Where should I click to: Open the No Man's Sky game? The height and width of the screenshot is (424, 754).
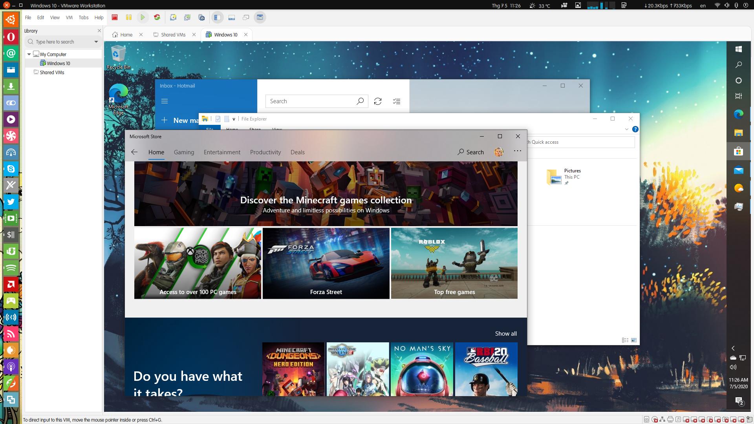pyautogui.click(x=422, y=369)
